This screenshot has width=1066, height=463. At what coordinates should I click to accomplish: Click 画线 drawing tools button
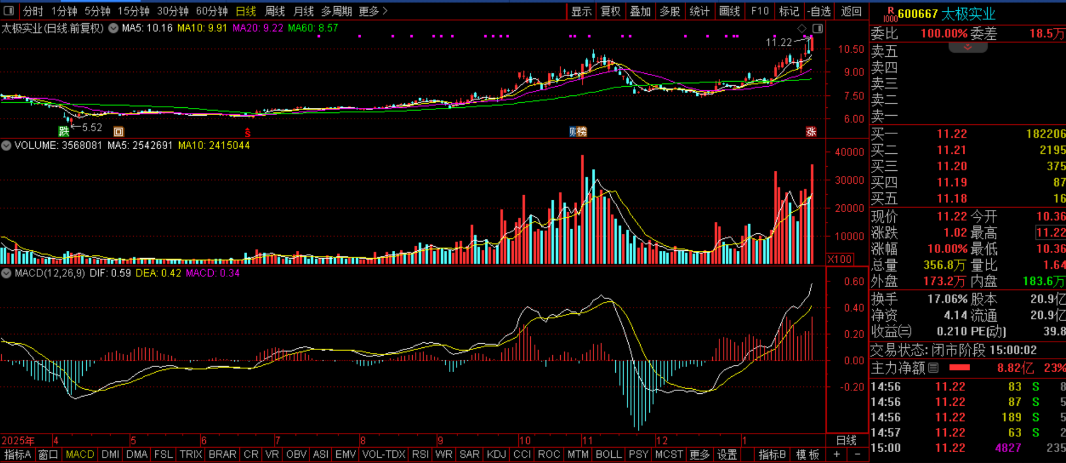[729, 11]
